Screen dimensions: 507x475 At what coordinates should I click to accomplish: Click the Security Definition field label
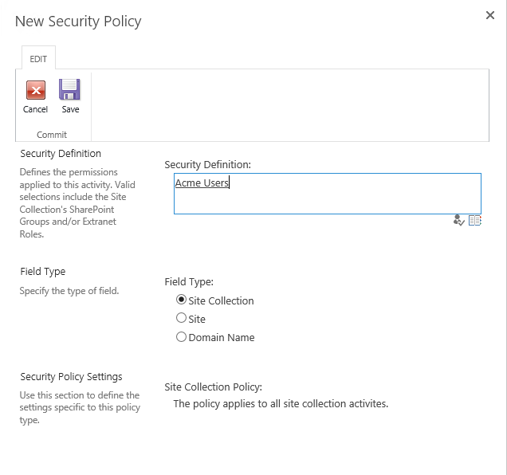click(207, 164)
